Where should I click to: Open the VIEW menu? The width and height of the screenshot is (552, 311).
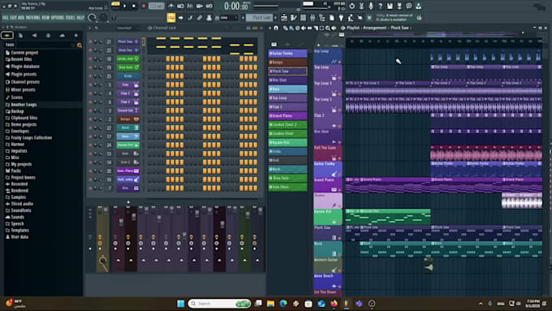click(45, 17)
